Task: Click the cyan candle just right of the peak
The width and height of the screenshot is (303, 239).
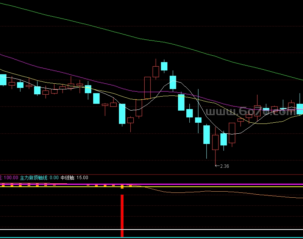Action: 164,66
